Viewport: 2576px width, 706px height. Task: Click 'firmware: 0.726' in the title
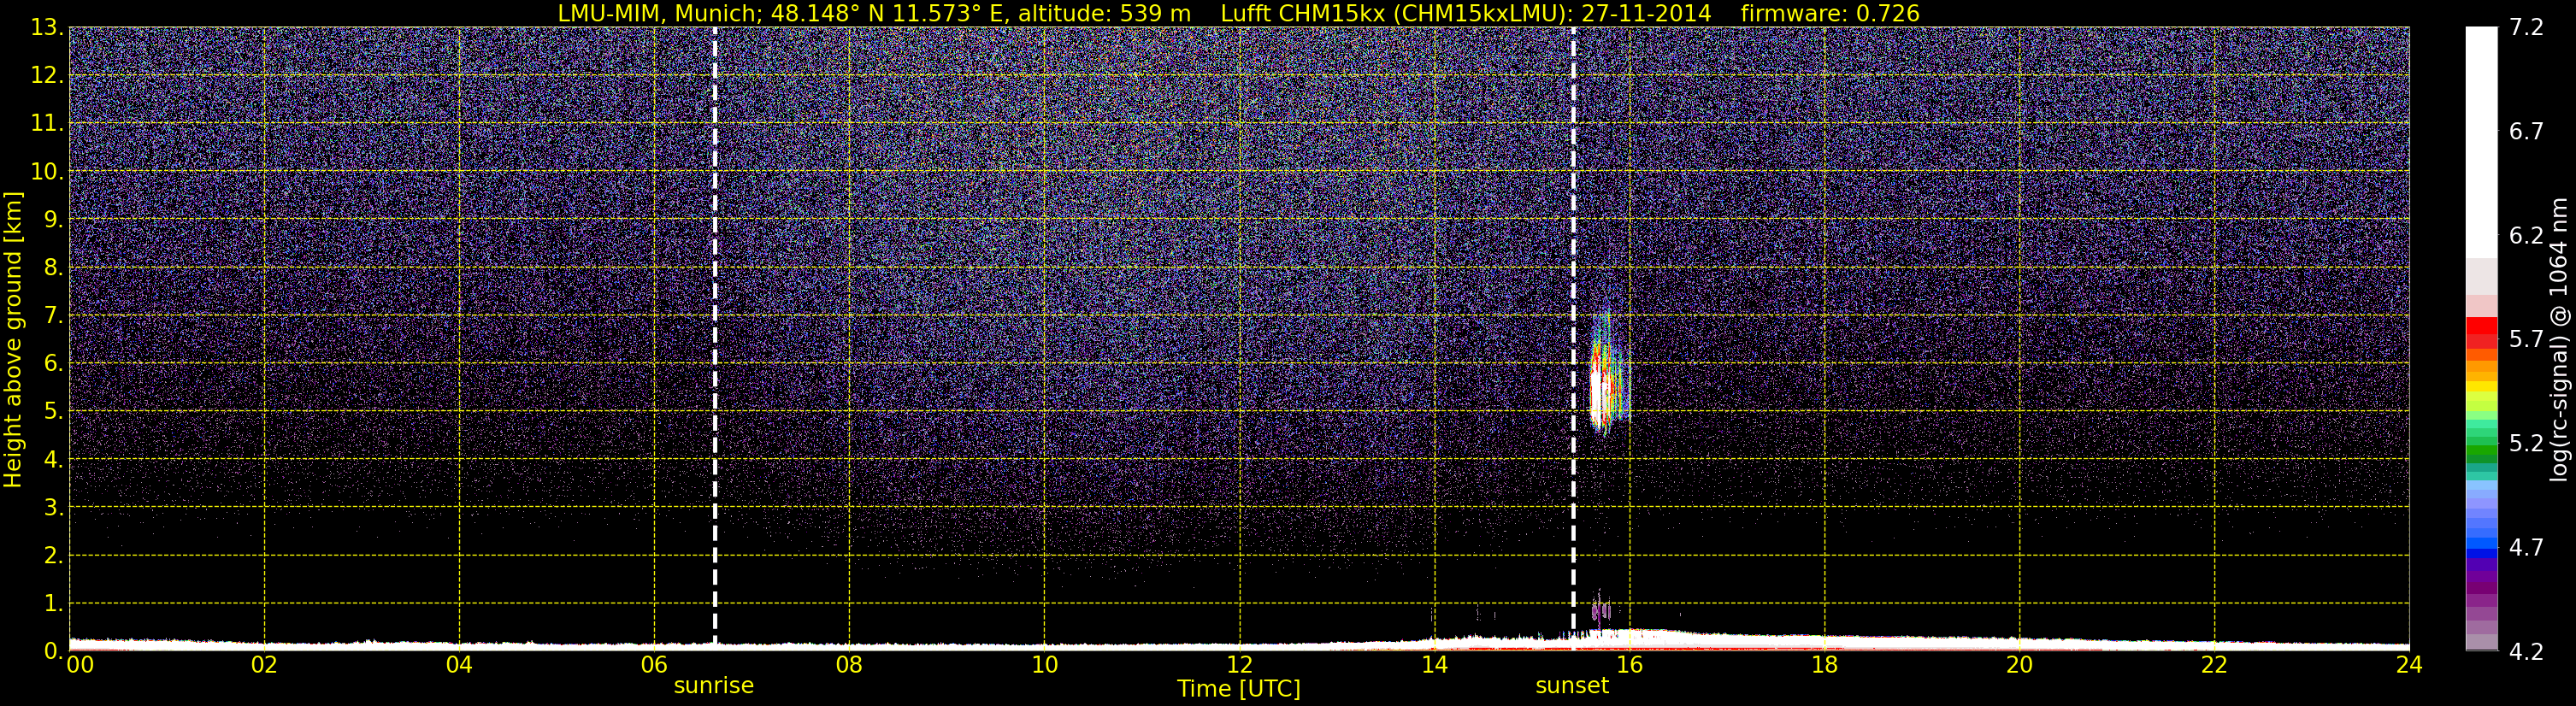click(1830, 14)
